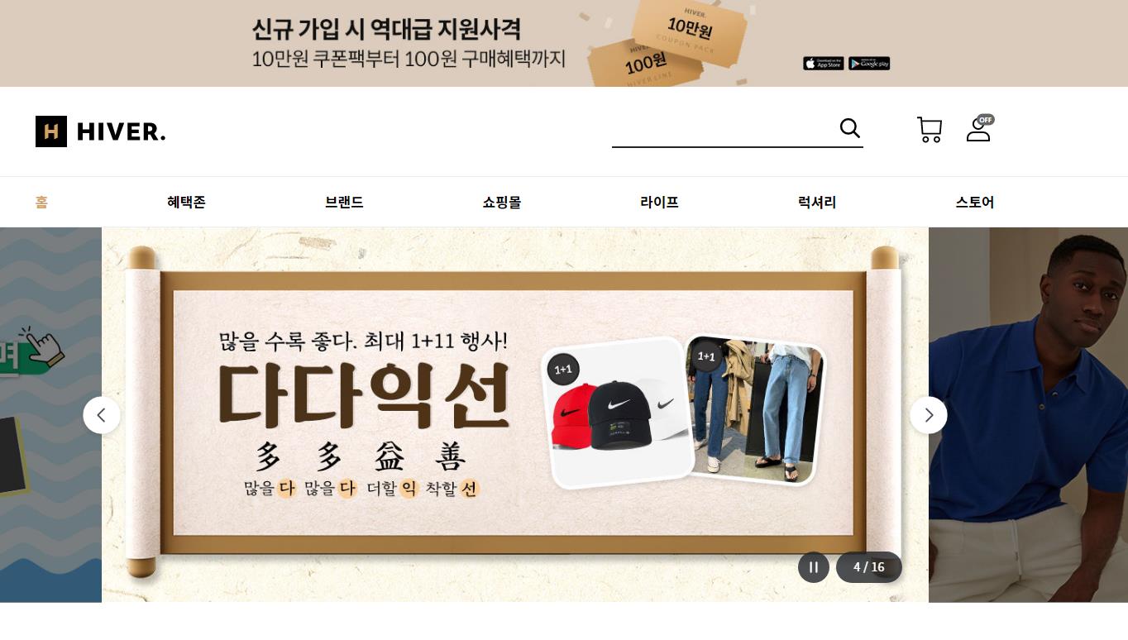This screenshot has height=640, width=1128.
Task: Click the HIVER logo
Action: click(101, 131)
